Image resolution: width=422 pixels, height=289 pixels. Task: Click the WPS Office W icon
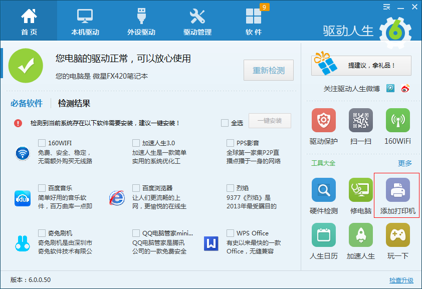(211, 243)
